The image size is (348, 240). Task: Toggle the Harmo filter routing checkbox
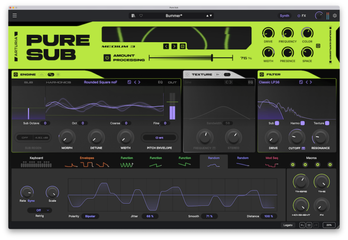pyautogui.click(x=302, y=123)
